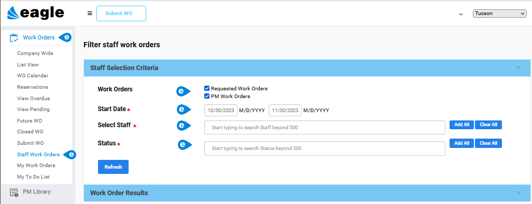Select View Pending
The height and width of the screenshot is (204, 532).
[33, 110]
